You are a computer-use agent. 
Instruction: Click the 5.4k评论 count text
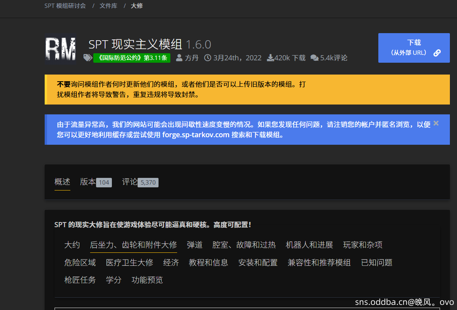tap(334, 58)
